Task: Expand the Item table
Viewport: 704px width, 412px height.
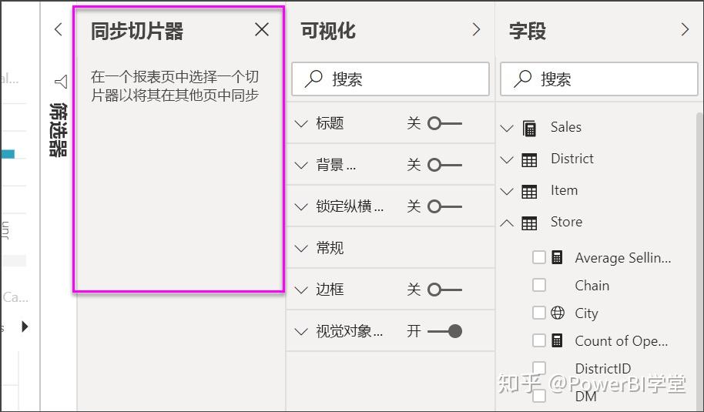Action: 507,191
